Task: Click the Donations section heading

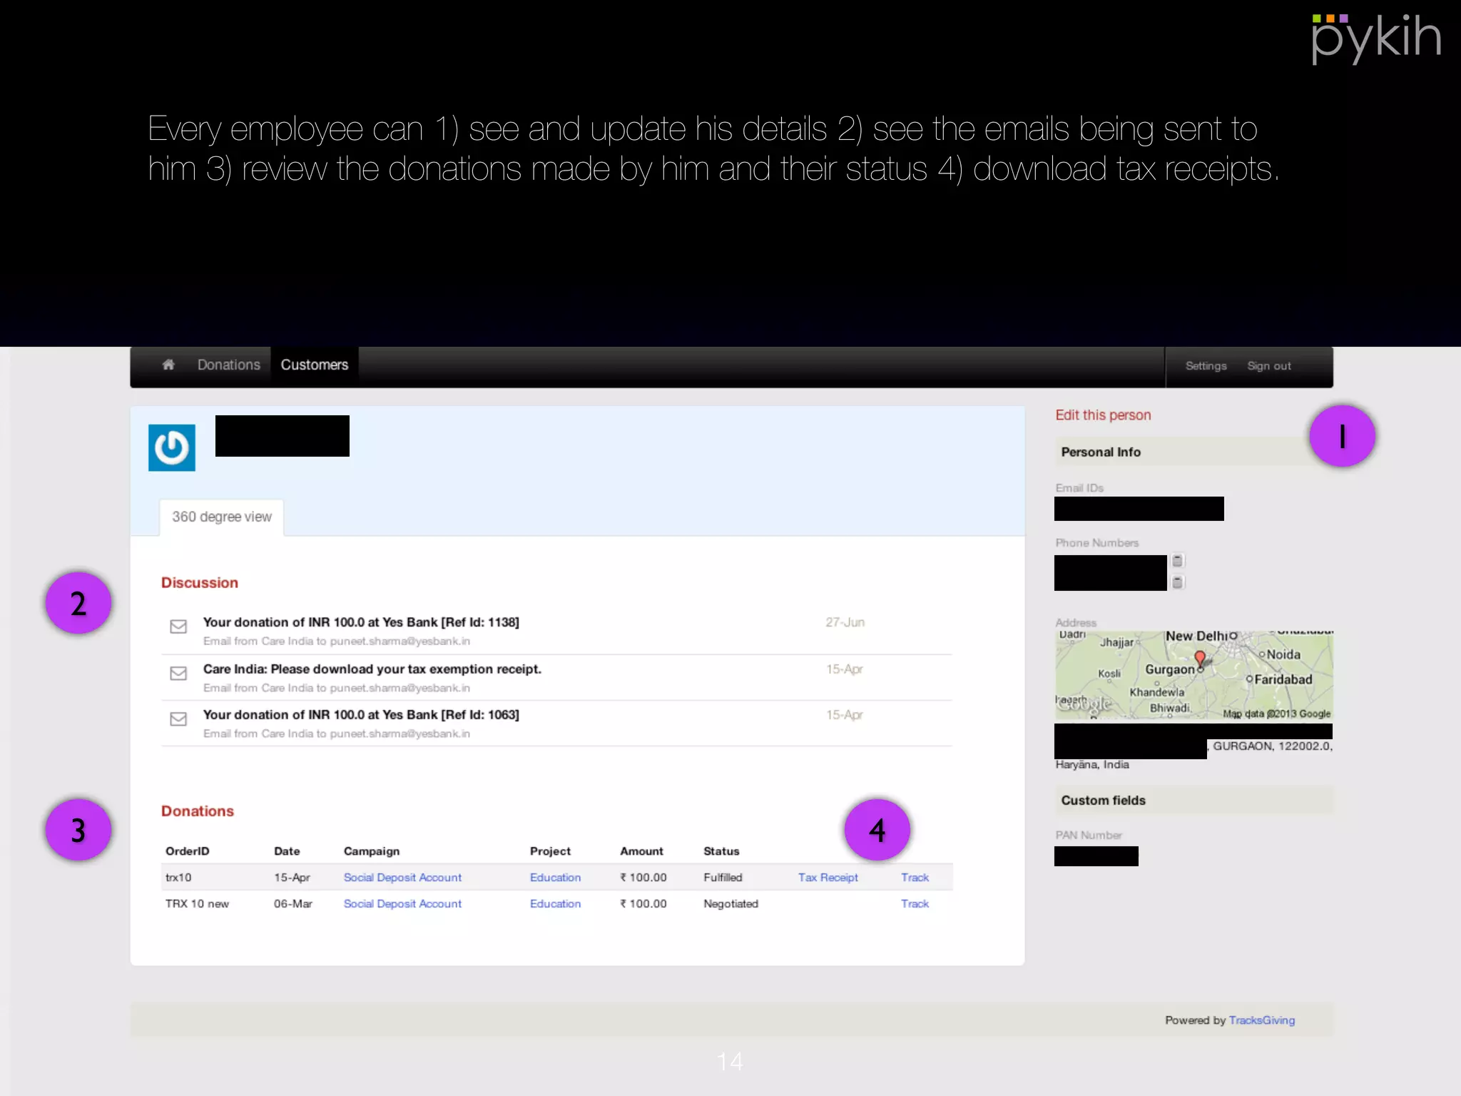Action: 198,811
